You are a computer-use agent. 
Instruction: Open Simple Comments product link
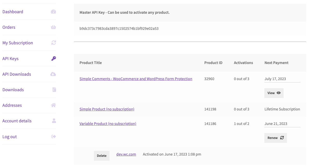(x=136, y=79)
